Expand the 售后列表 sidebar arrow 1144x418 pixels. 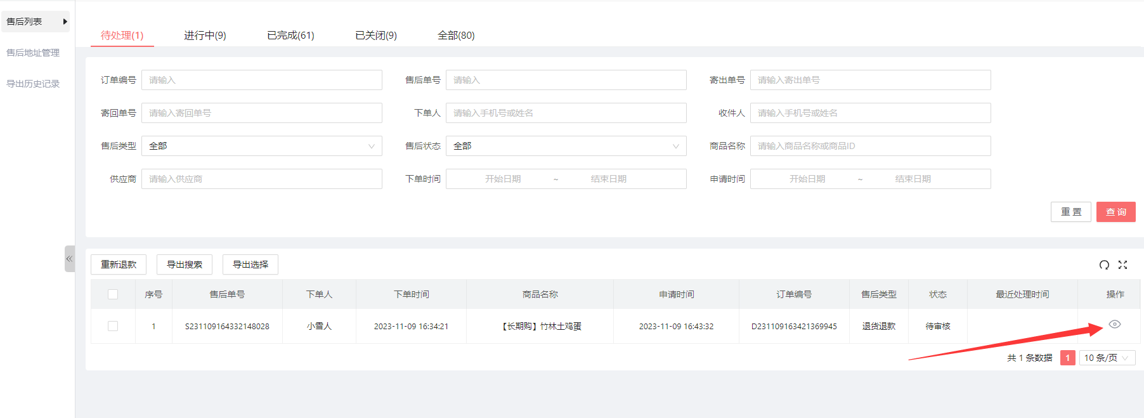tap(65, 22)
